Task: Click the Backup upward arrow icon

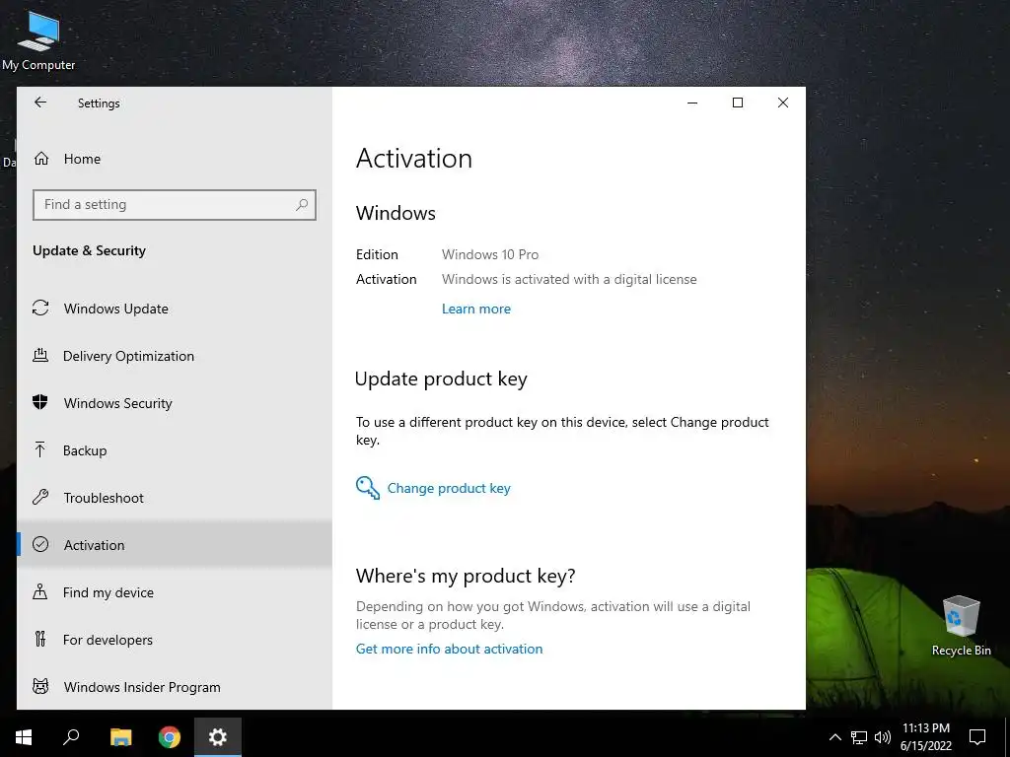Action: [x=39, y=449]
